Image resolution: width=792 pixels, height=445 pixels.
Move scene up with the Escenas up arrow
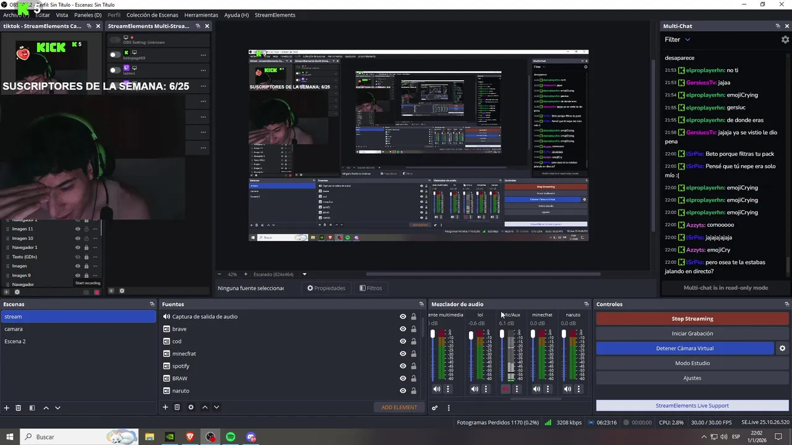(x=46, y=407)
